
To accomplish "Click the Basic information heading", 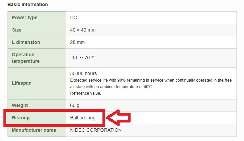I will click(x=27, y=4).
